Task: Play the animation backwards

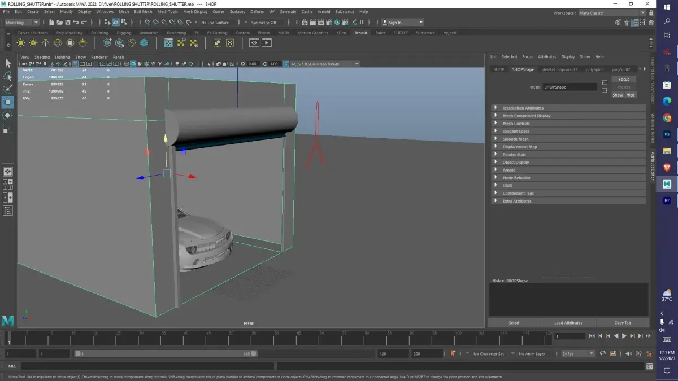Action: [x=616, y=336]
